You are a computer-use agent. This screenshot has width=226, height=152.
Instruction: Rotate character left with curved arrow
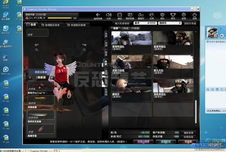pyautogui.click(x=36, y=45)
